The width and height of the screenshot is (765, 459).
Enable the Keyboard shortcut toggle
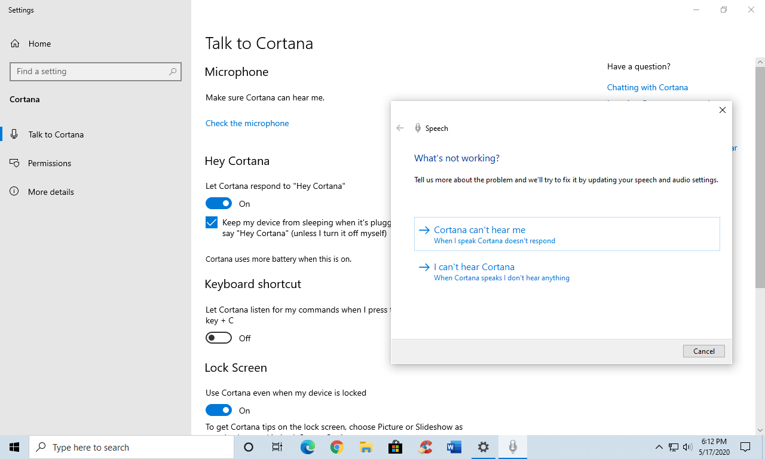tap(219, 338)
